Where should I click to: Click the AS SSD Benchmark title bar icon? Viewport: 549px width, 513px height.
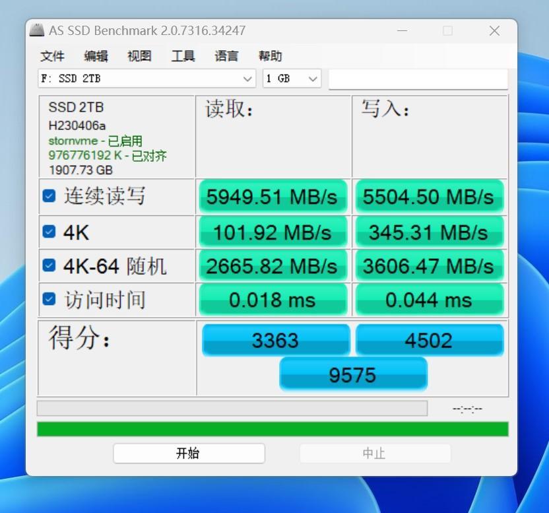(x=37, y=30)
